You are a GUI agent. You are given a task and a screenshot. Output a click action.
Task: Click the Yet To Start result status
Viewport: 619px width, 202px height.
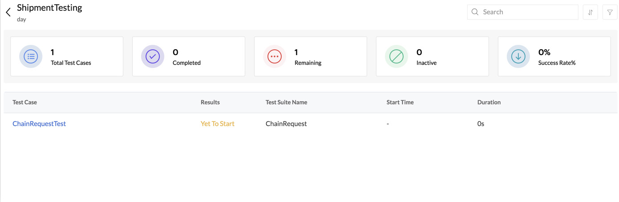(x=217, y=124)
